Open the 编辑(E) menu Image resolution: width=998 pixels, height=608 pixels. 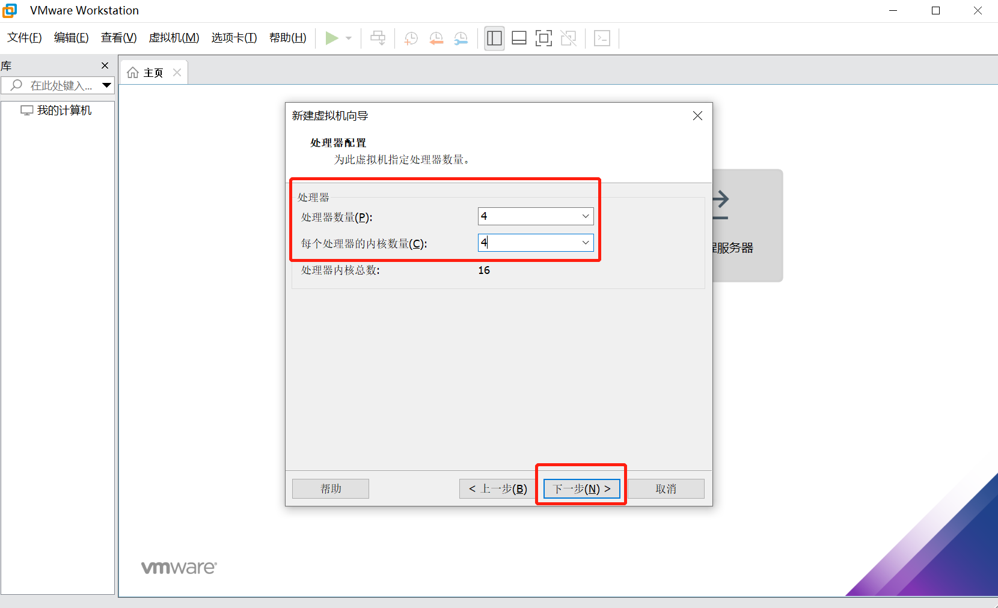click(72, 38)
